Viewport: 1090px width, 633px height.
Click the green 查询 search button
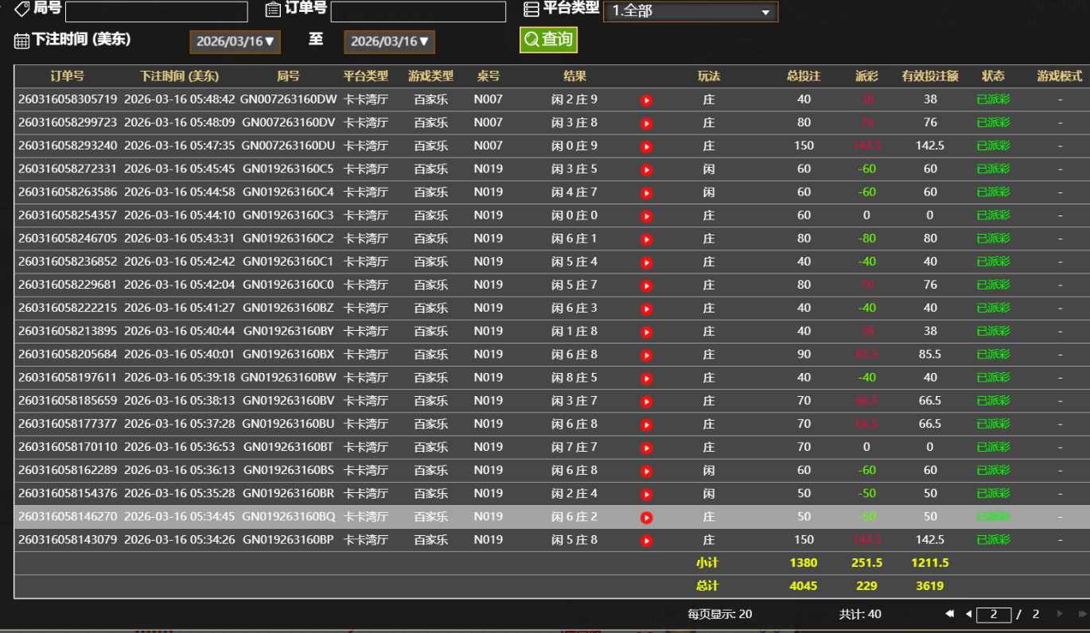click(x=548, y=38)
